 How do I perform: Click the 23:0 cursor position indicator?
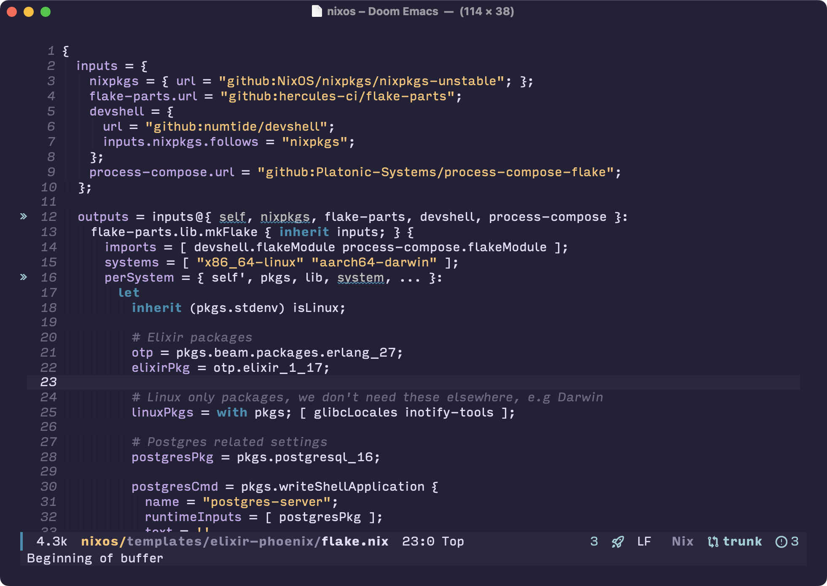[x=418, y=542]
